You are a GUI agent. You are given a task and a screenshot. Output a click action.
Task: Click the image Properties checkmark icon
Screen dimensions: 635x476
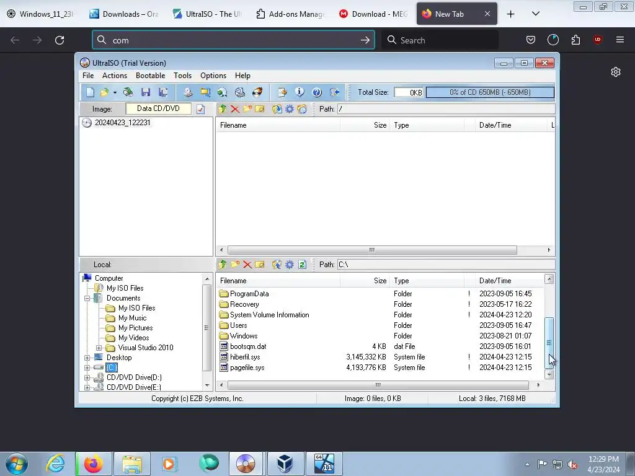tap(201, 109)
